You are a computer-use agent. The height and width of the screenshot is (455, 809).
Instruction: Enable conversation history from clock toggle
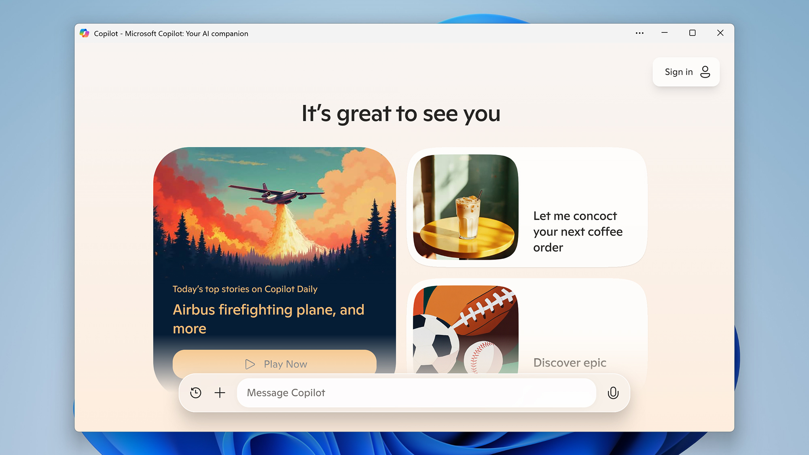(196, 393)
